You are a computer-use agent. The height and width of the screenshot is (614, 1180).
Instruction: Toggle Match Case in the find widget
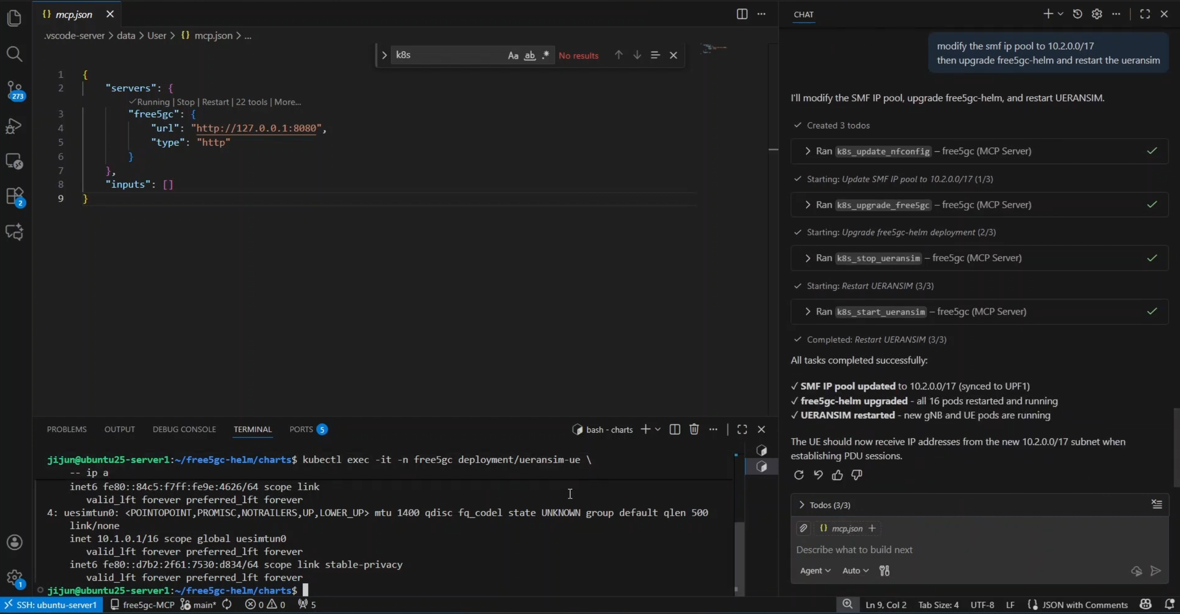[513, 55]
